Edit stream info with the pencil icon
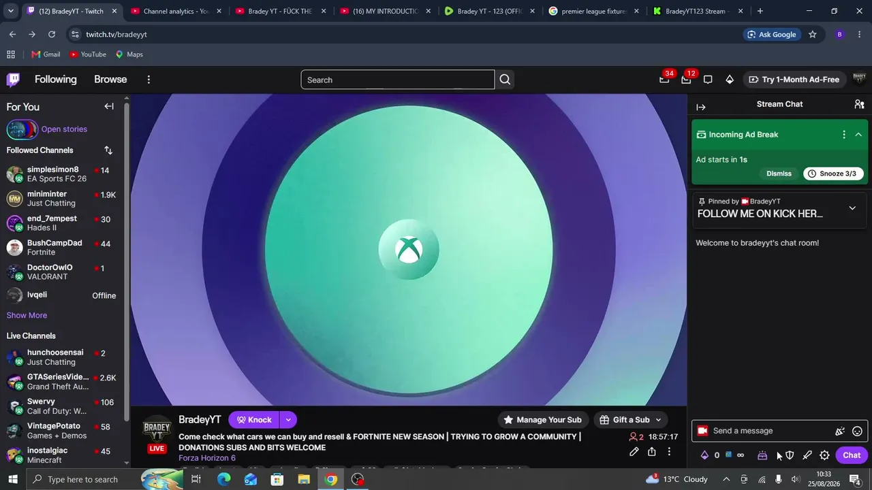Viewport: 872px width, 490px height. pyautogui.click(x=634, y=452)
